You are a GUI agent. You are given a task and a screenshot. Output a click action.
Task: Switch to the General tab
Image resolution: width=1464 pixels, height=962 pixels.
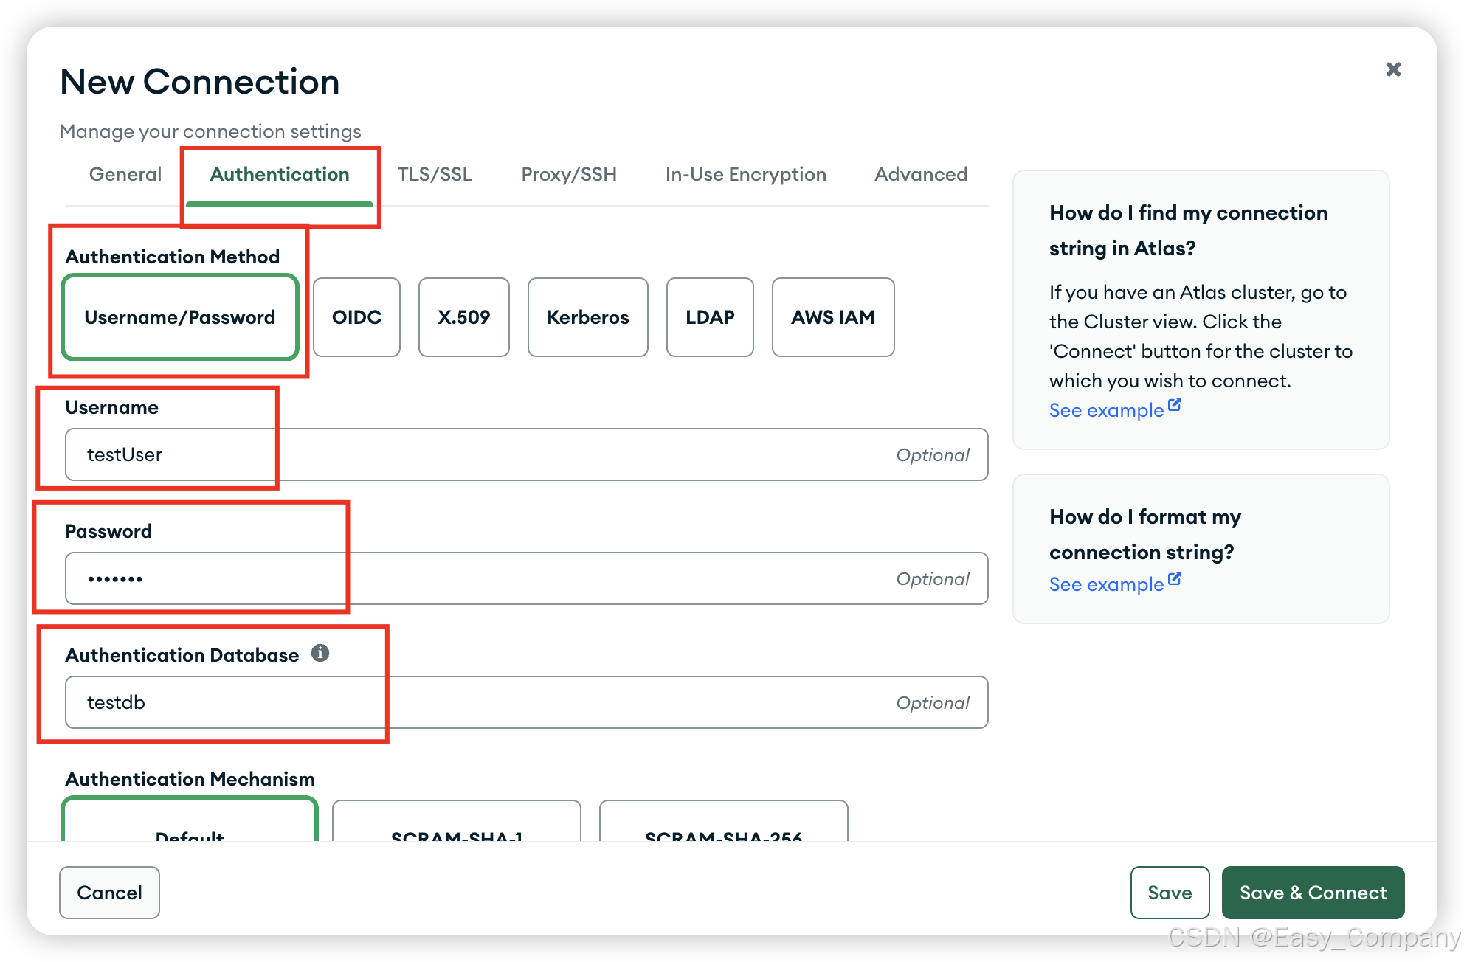tap(125, 175)
